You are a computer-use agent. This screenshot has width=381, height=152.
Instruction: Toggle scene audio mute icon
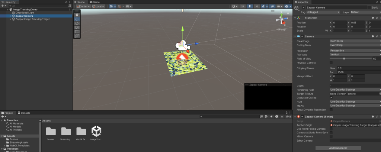(256, 6)
